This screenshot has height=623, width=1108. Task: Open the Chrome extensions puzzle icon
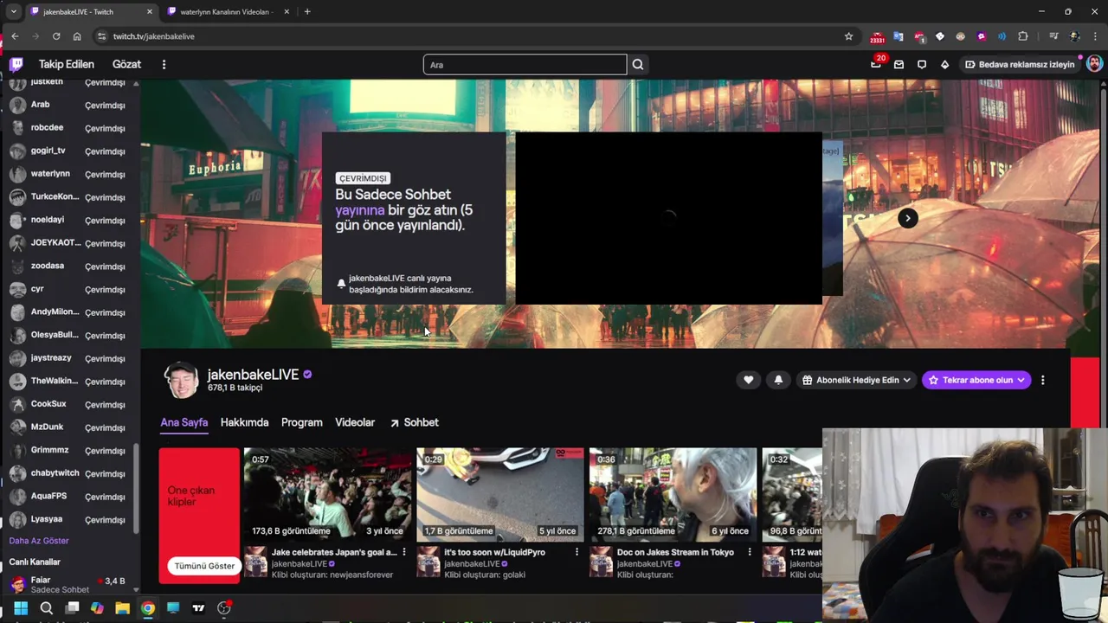(x=1023, y=36)
